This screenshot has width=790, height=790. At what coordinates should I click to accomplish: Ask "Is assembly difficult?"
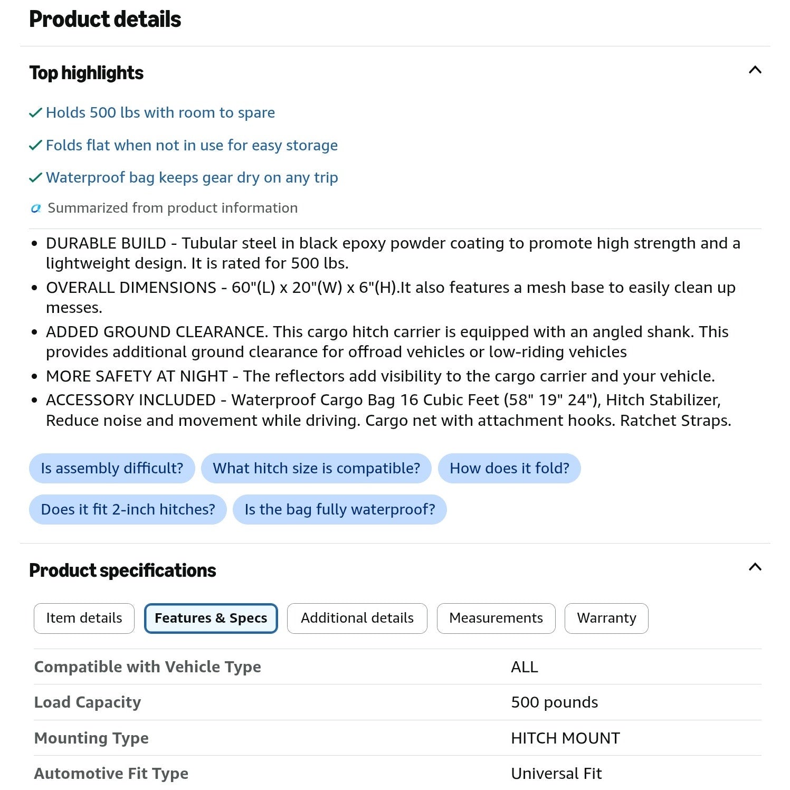(x=112, y=468)
